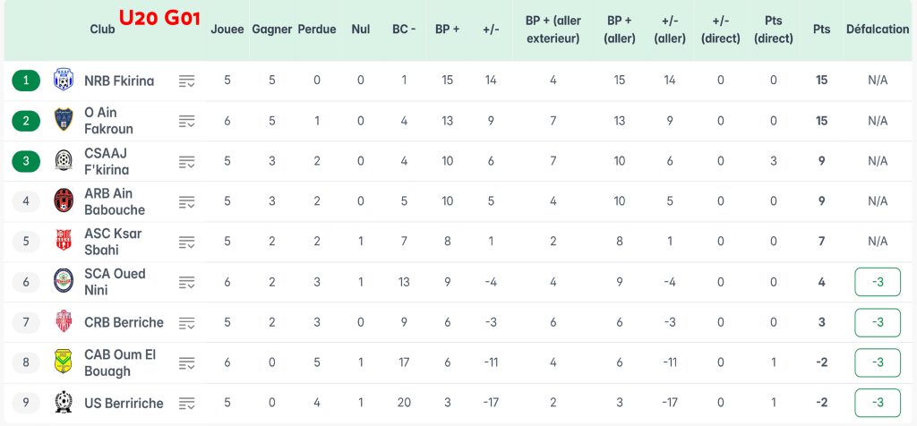Click the SCA Oued Nini club logo

64,282
